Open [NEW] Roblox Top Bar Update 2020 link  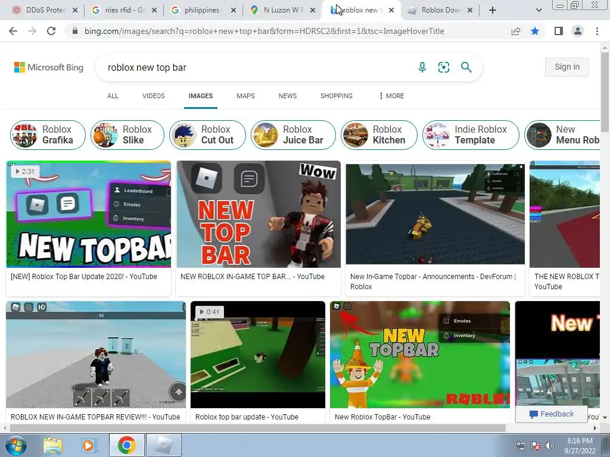pyautogui.click(x=84, y=276)
